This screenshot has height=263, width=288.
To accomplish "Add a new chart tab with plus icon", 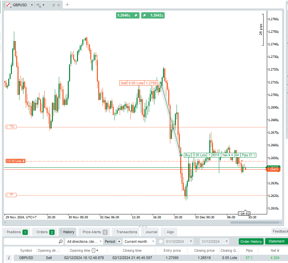I will click(67, 5).
